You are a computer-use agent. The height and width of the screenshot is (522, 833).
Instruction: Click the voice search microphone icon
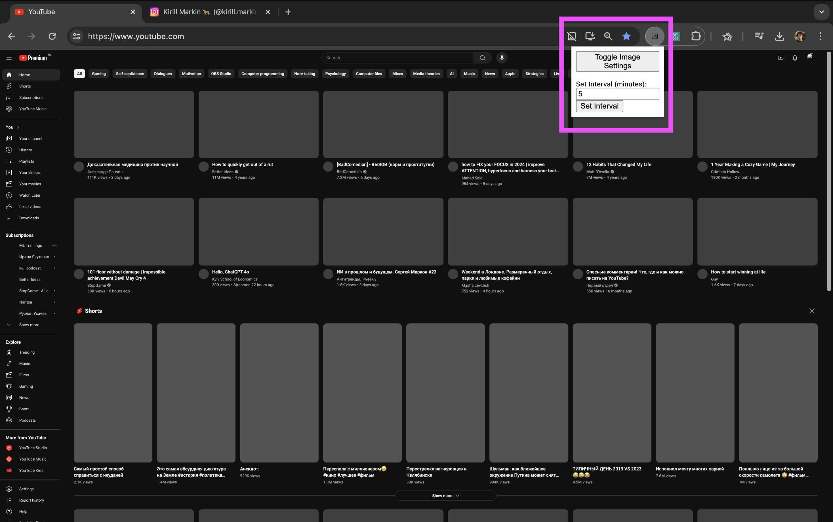coord(502,58)
